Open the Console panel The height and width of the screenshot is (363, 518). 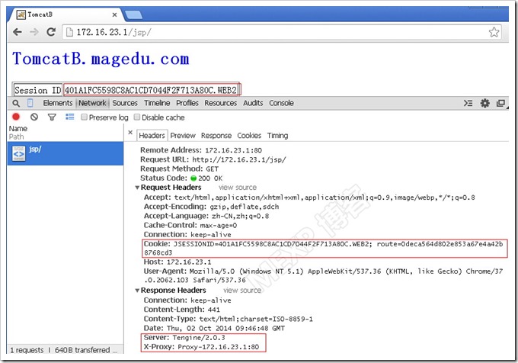281,103
